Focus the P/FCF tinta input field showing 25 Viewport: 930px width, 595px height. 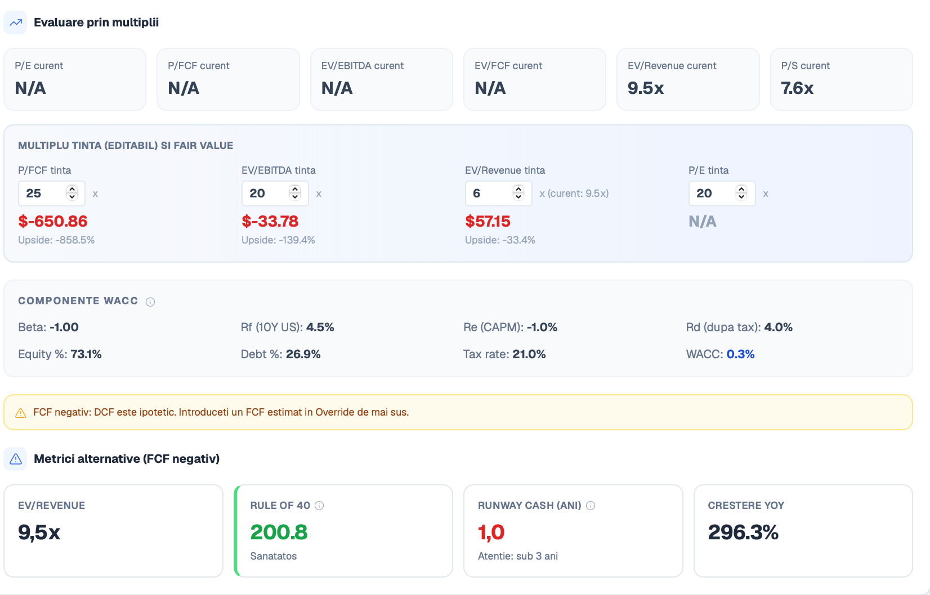click(x=52, y=193)
